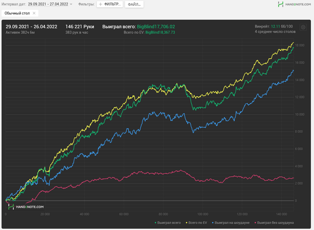
Task: Open the graph settings gear icon
Action: tap(303, 27)
